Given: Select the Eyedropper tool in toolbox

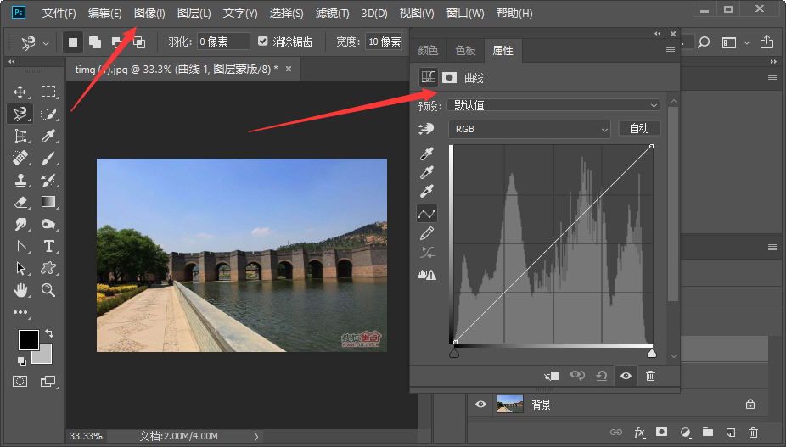Looking at the screenshot, I should click(x=48, y=136).
